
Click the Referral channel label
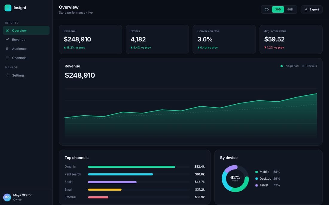70,197
